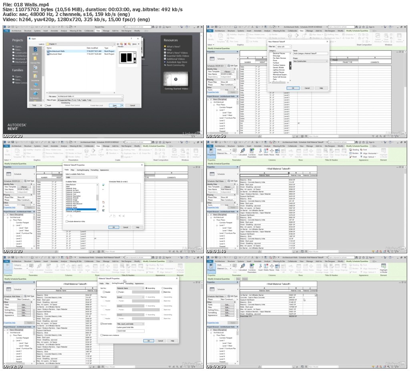The width and height of the screenshot is (410, 371).
Task: Open Tools dropdown in Open dialog
Action: (36, 105)
